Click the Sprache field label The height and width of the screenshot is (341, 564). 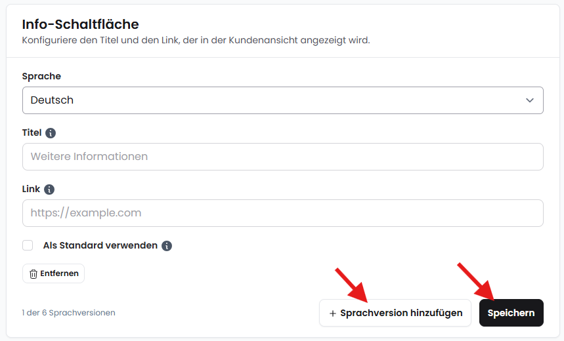[41, 76]
